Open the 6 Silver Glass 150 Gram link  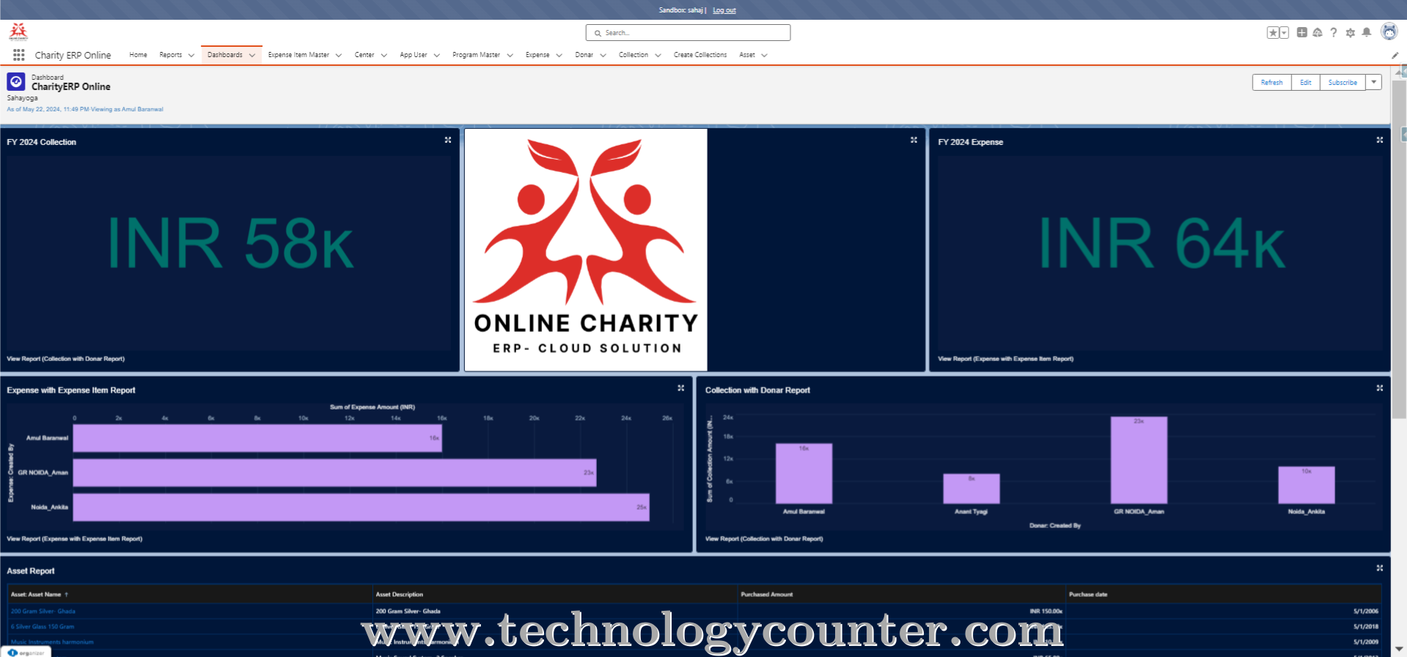click(43, 627)
